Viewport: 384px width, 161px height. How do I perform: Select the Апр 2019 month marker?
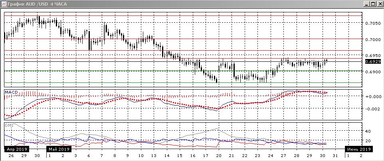pos(15,149)
